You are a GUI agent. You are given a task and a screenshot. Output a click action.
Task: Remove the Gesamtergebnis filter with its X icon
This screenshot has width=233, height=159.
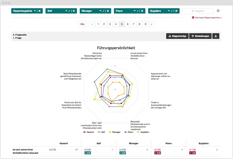pos(40,11)
